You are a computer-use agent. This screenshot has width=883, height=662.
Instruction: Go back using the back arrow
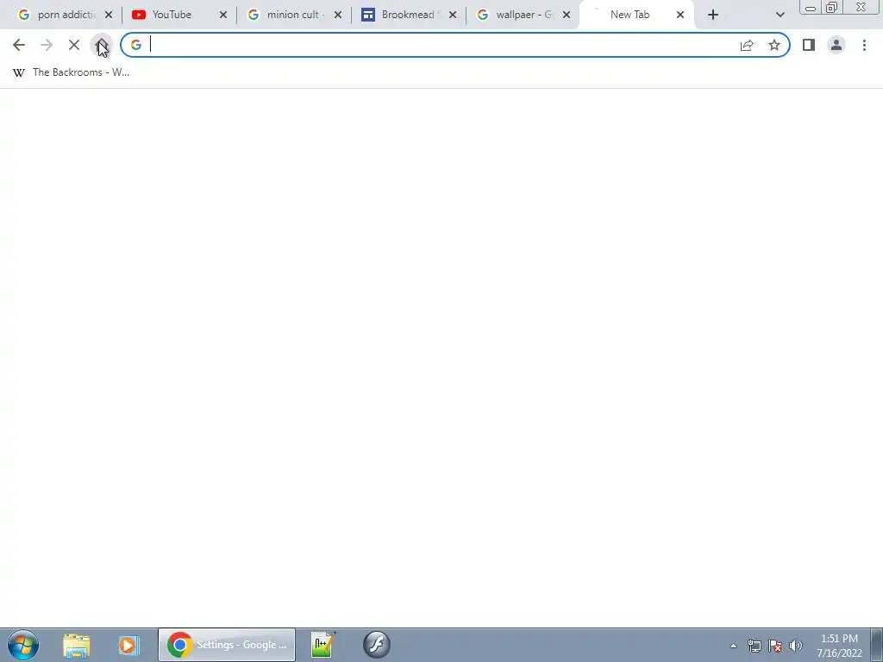tap(19, 45)
